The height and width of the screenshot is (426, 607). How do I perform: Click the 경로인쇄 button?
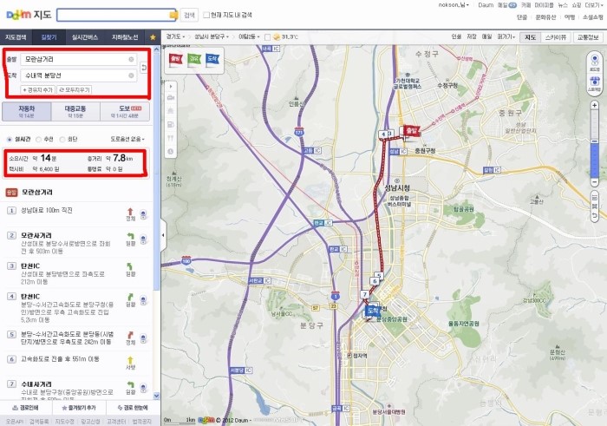(x=25, y=408)
